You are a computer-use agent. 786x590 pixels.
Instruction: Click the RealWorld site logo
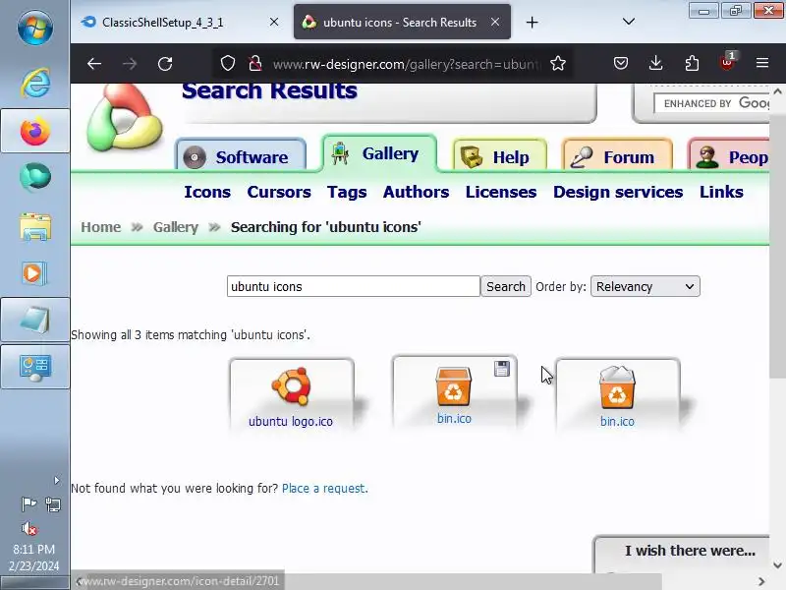pyautogui.click(x=124, y=118)
